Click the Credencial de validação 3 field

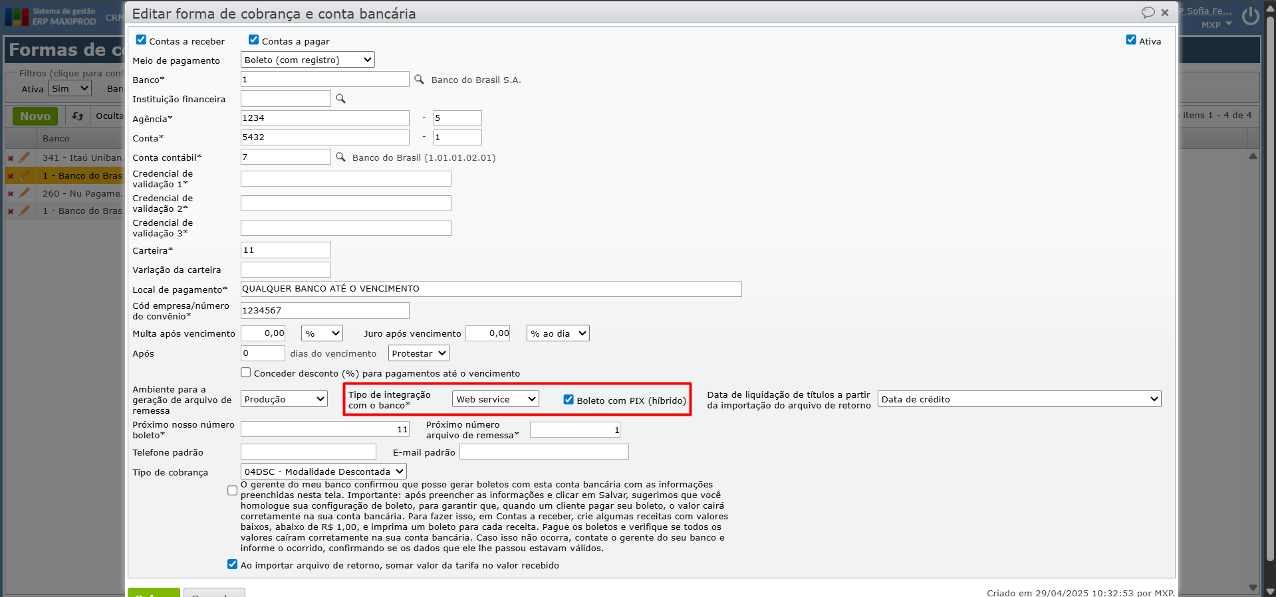point(346,228)
